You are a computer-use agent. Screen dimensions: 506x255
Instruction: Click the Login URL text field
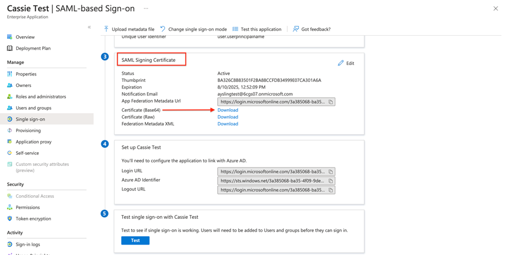pyautogui.click(x=272, y=172)
